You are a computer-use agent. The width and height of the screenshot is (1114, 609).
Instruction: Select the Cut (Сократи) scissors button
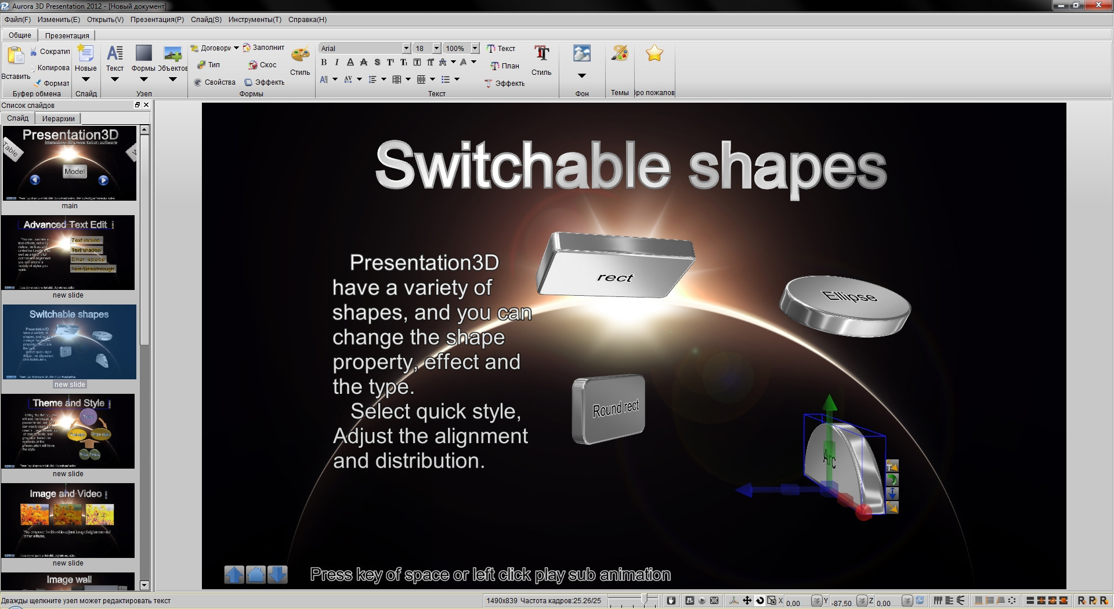click(x=50, y=52)
